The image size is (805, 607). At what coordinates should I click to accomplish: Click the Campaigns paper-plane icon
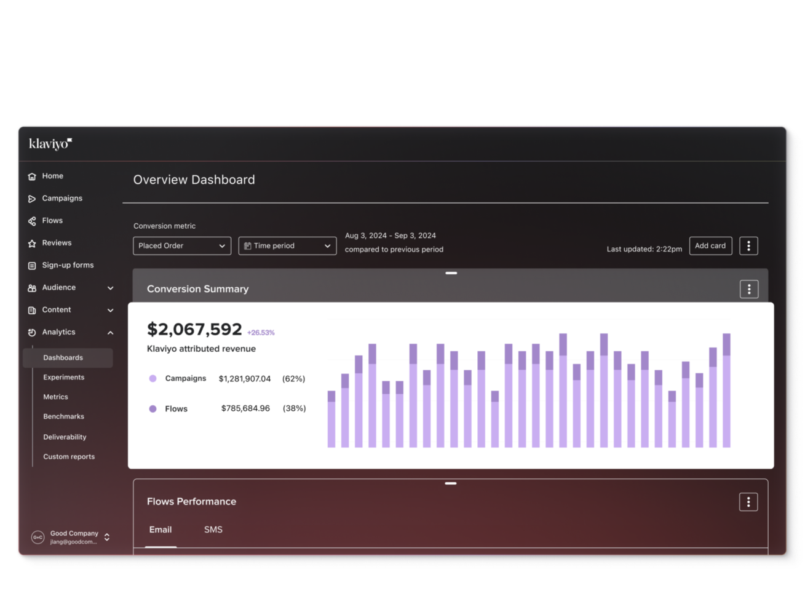point(32,199)
